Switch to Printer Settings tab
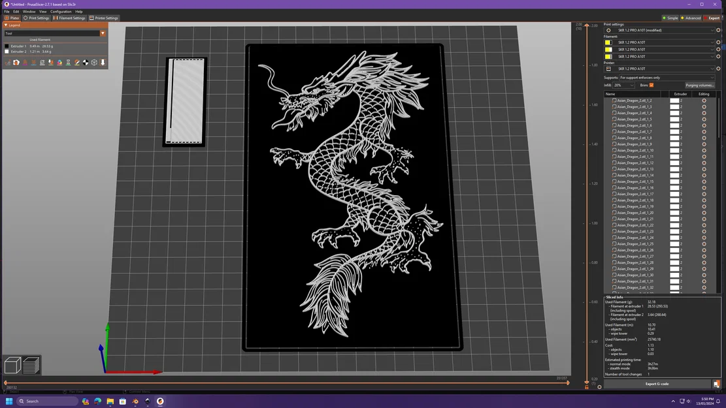Image resolution: width=726 pixels, height=408 pixels. click(104, 18)
